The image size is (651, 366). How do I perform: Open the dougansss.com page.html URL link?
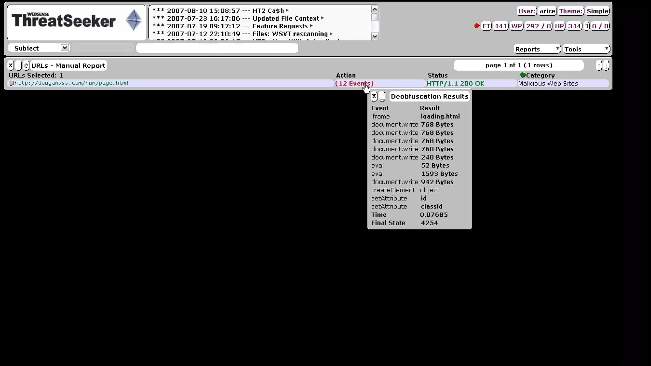click(72, 83)
